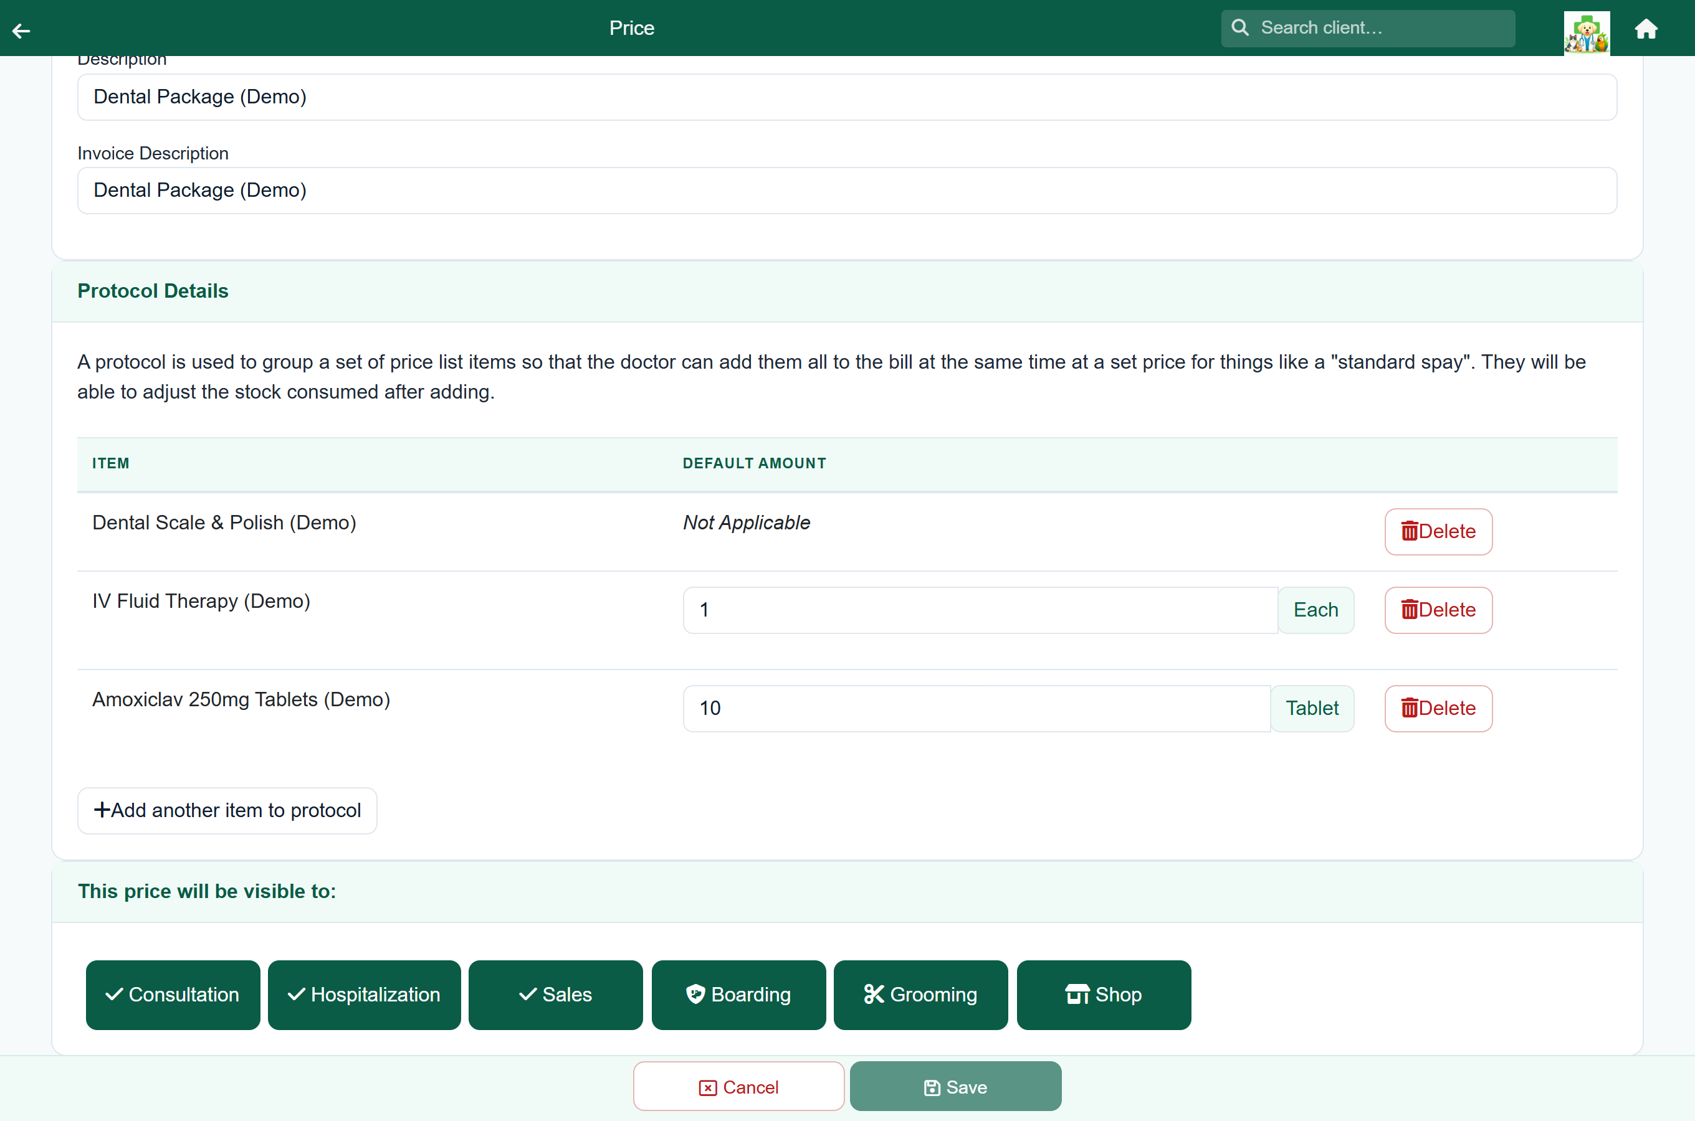1695x1121 pixels.
Task: Click the ITEM column header
Action: [111, 463]
